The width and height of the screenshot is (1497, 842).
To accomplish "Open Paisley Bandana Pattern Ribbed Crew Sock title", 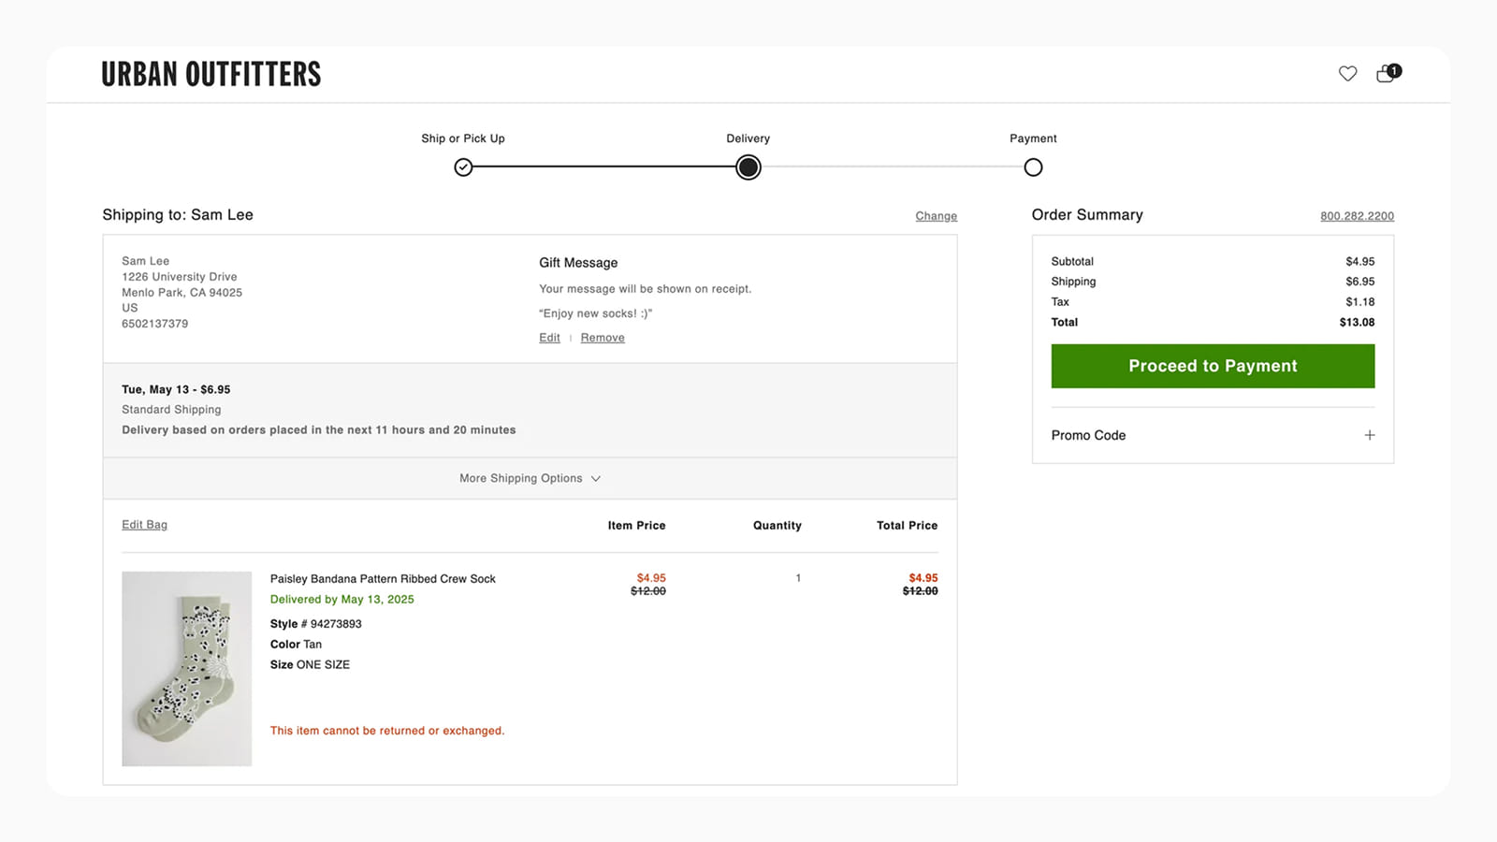I will (x=383, y=579).
